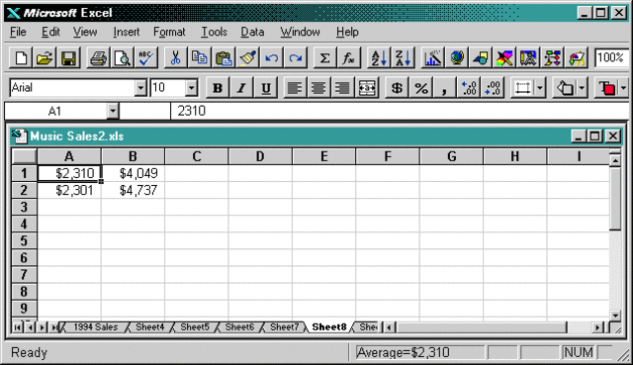Center cell contents
The width and height of the screenshot is (633, 365).
pyautogui.click(x=318, y=88)
